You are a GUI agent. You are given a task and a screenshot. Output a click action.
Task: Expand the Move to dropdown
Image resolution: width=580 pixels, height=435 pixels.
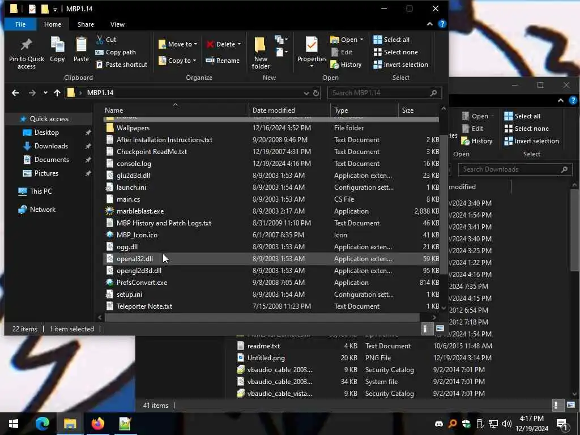click(x=195, y=44)
